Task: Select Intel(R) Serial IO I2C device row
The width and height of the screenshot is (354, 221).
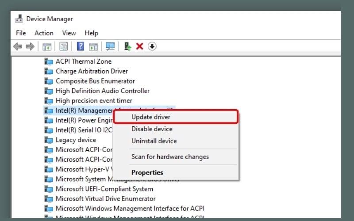Action: (x=84, y=130)
